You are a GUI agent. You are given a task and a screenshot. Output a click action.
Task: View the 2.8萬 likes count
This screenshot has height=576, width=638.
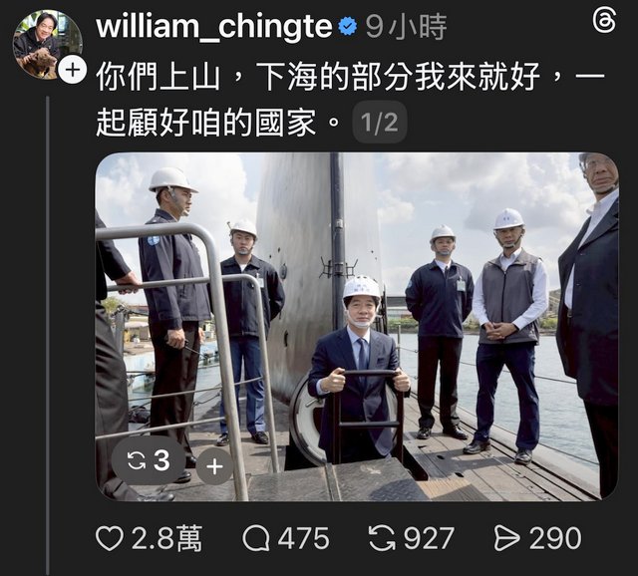(x=166, y=538)
